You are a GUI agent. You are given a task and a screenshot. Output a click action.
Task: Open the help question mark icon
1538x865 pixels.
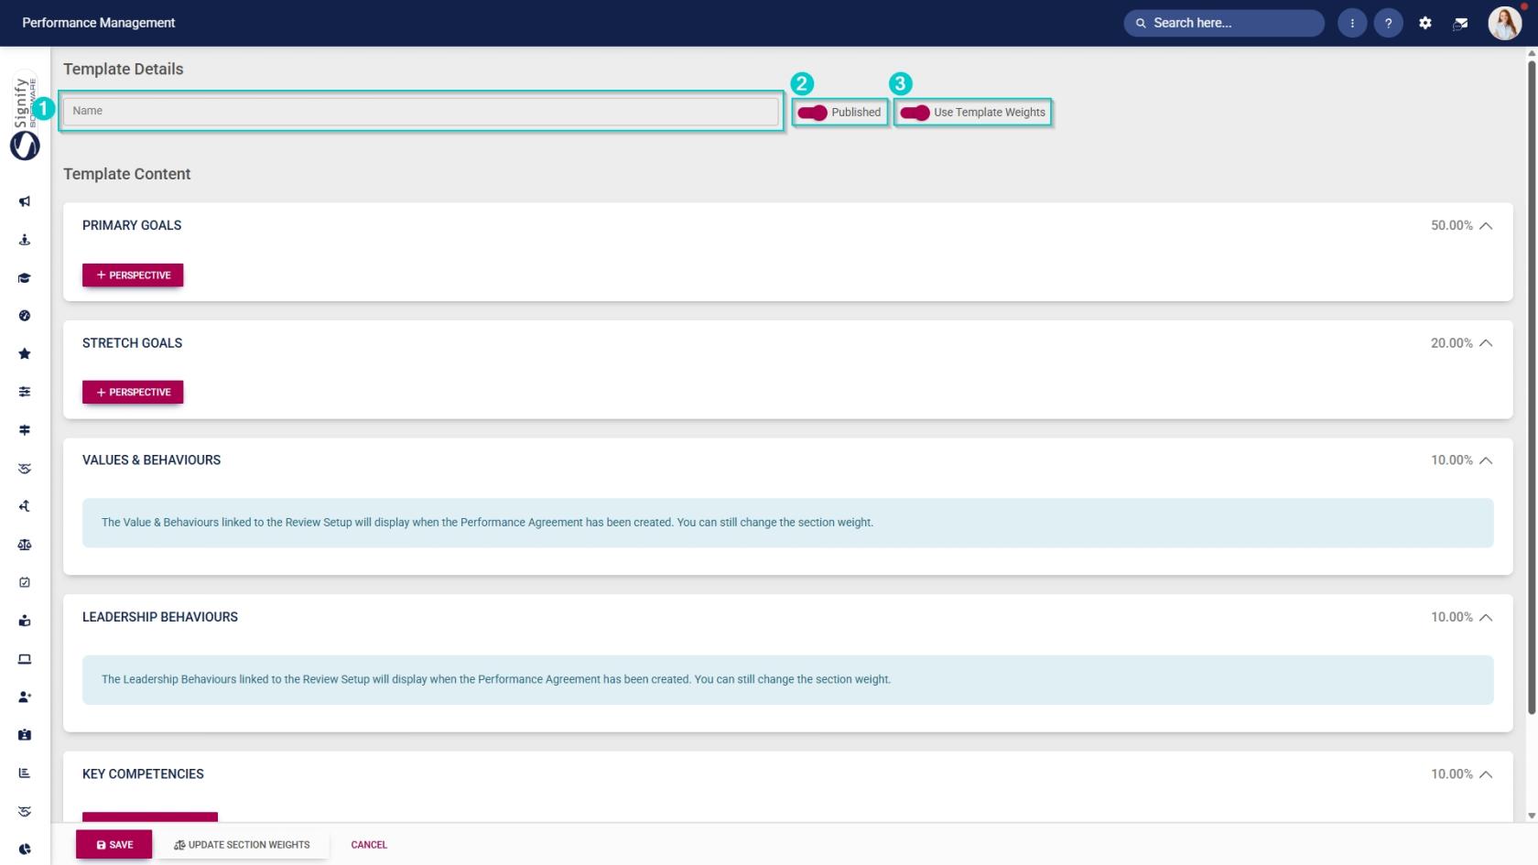(x=1389, y=23)
